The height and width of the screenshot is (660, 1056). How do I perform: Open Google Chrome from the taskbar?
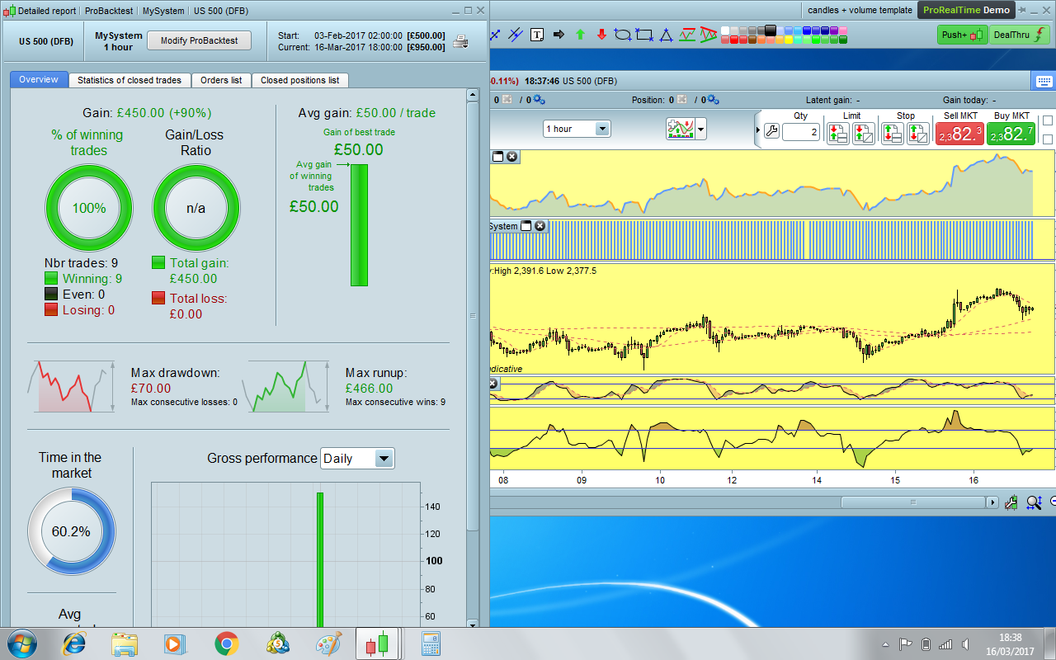point(227,643)
